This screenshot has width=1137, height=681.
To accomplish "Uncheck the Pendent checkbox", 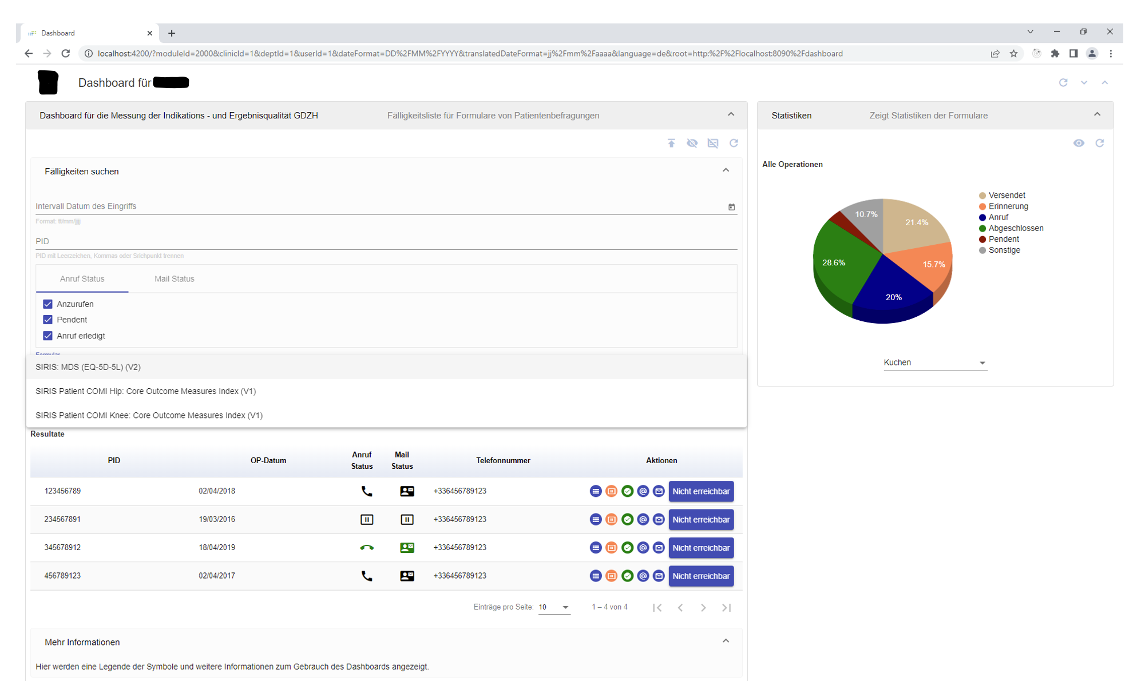I will (47, 320).
